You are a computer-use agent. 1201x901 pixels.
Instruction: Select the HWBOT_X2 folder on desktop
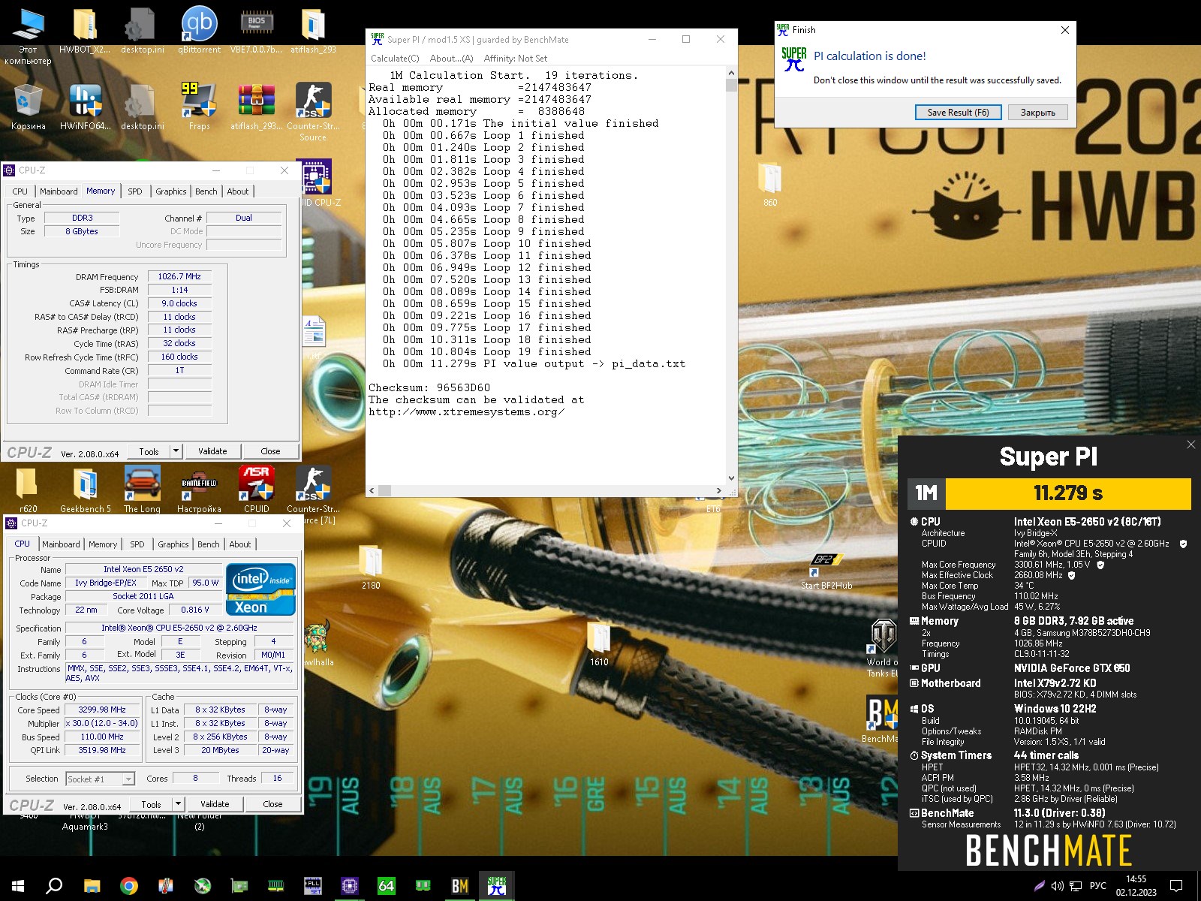coord(85,30)
